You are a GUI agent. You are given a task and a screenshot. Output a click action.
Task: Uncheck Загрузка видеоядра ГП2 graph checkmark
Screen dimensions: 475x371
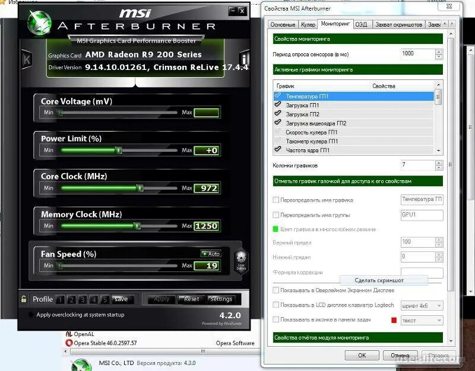point(277,123)
